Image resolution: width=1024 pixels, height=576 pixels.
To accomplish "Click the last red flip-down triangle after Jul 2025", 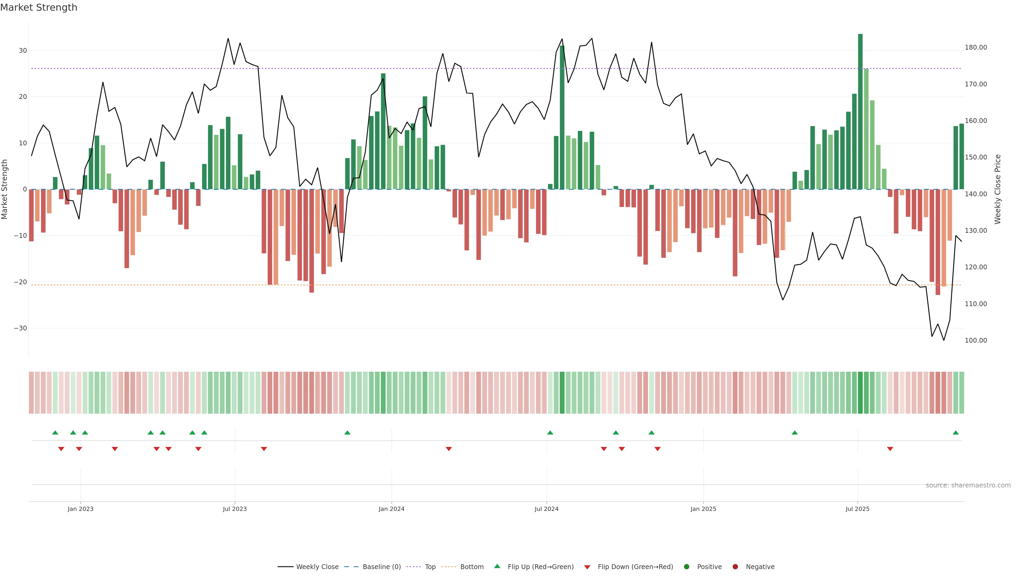I will pyautogui.click(x=890, y=449).
